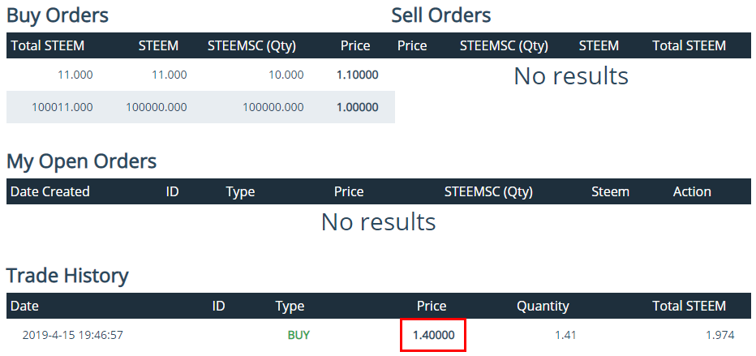Click the Action column header
Viewport: 756px width, 356px height.
pyautogui.click(x=692, y=191)
